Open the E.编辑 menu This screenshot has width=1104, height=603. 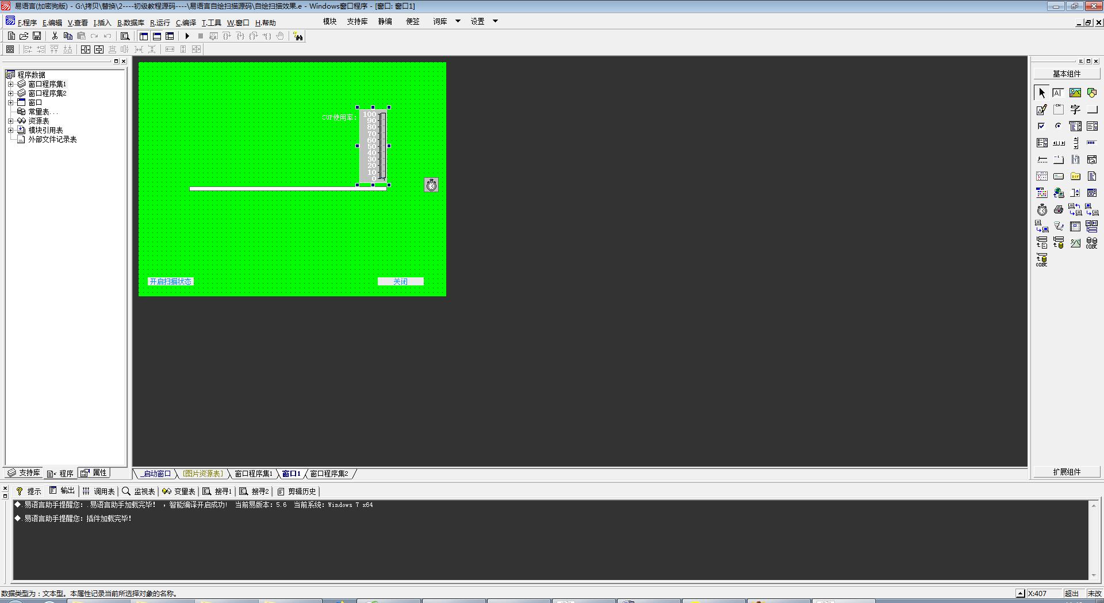click(x=52, y=22)
